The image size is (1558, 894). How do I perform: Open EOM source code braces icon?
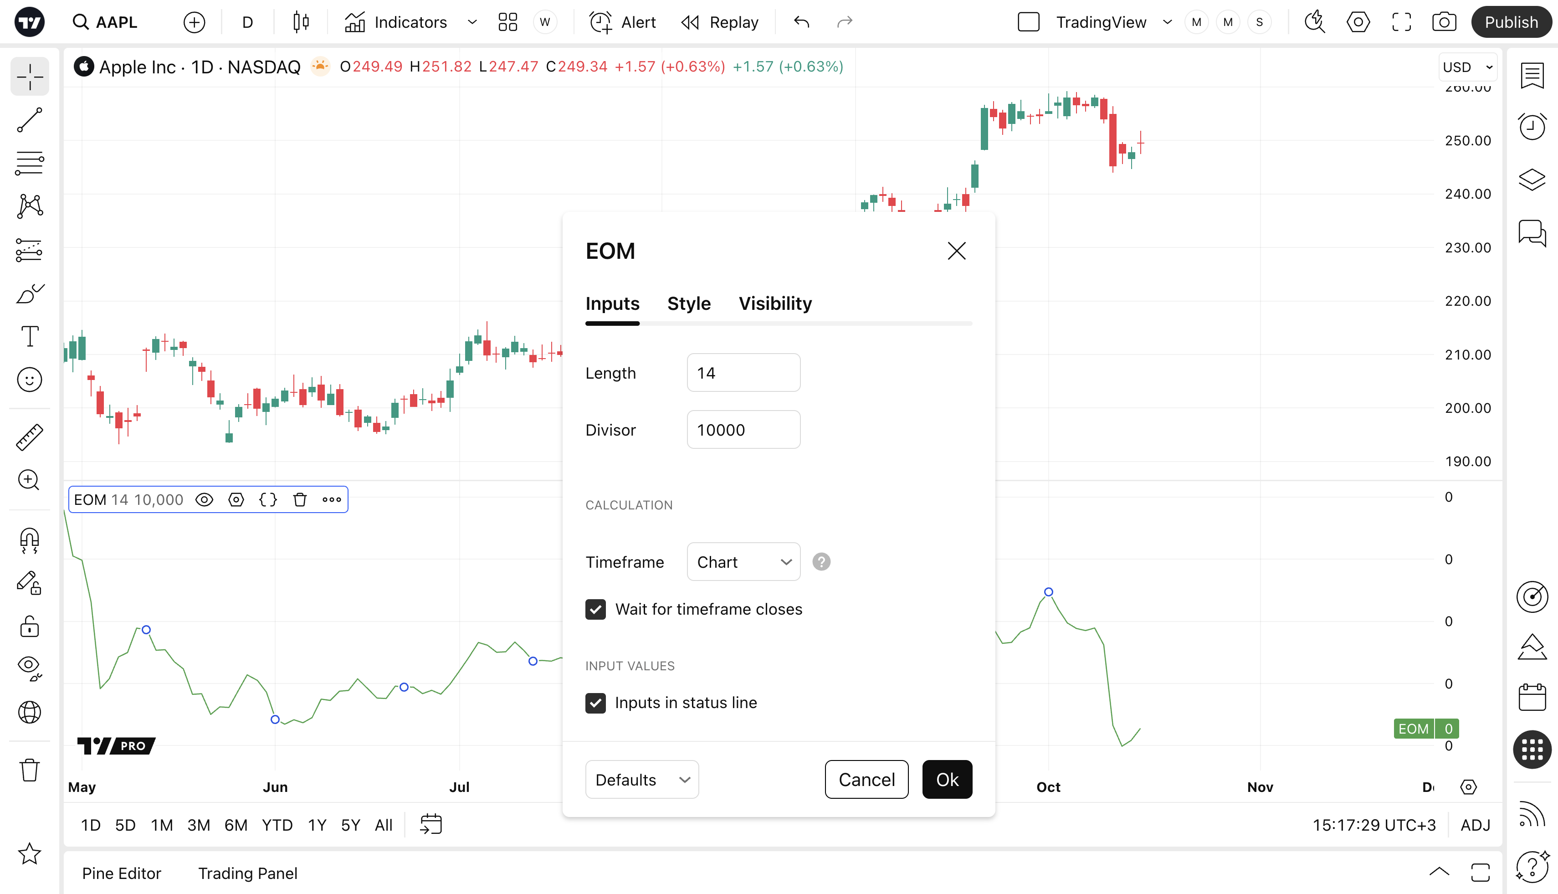click(268, 500)
